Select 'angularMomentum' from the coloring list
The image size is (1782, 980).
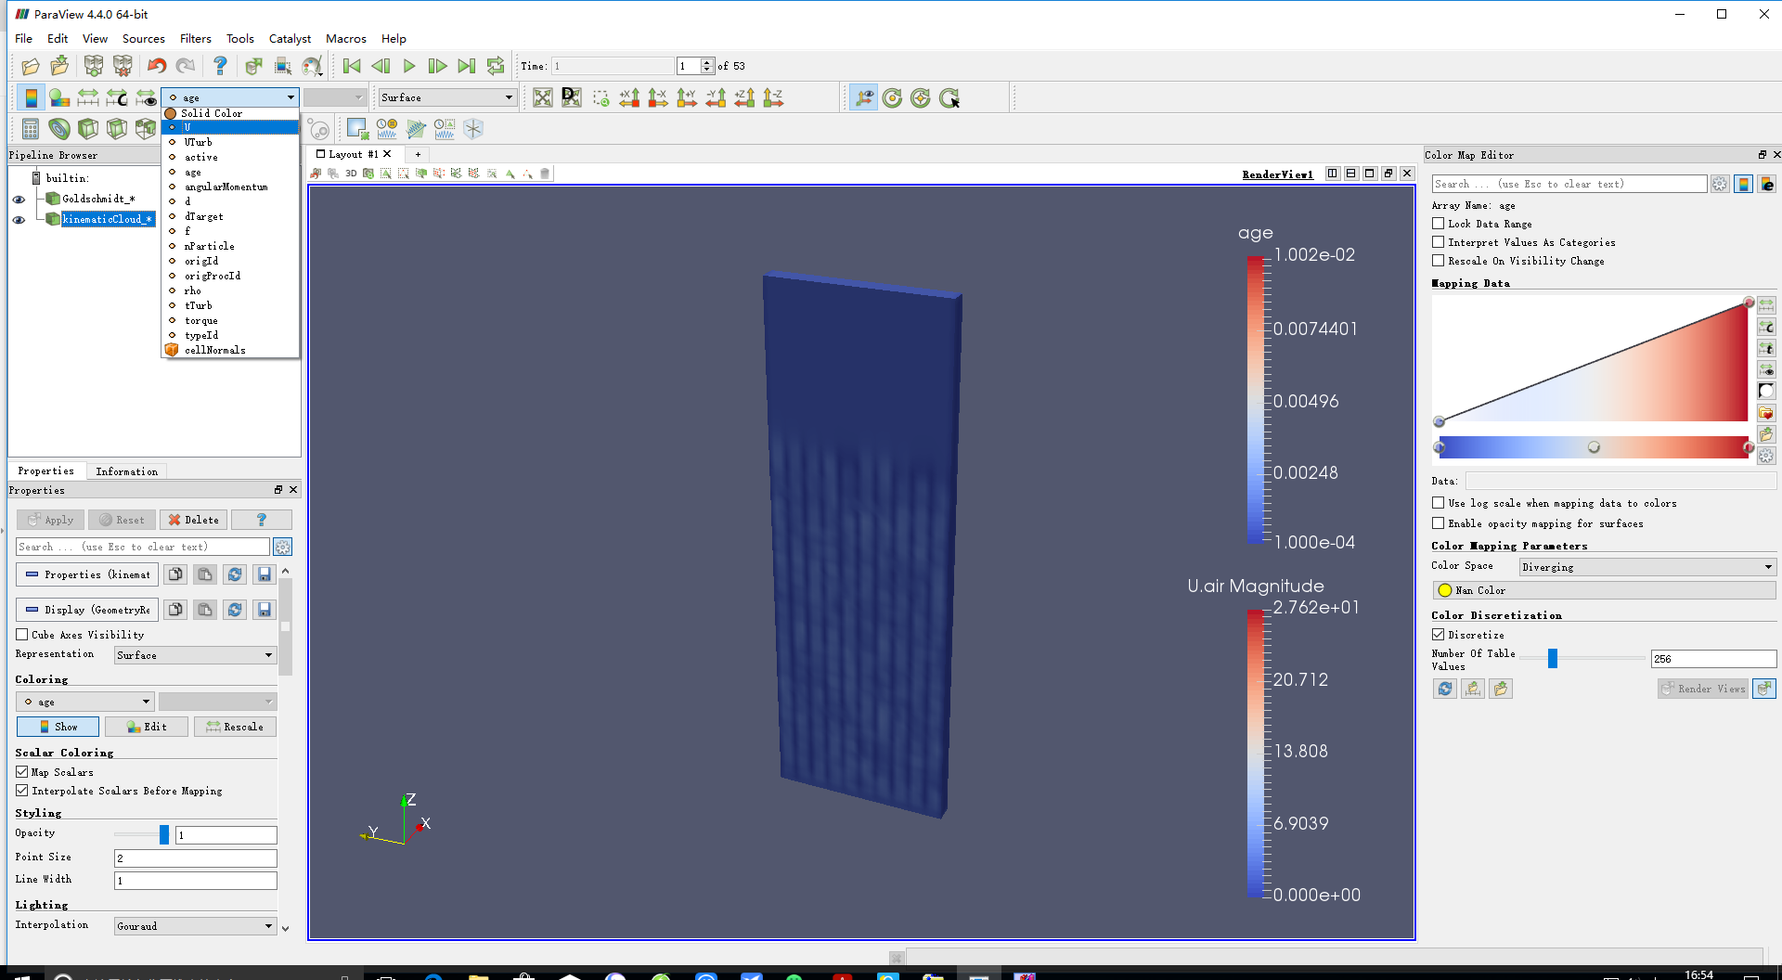pos(226,187)
